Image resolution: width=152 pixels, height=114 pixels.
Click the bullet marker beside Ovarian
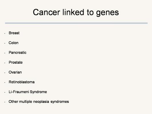(5, 73)
